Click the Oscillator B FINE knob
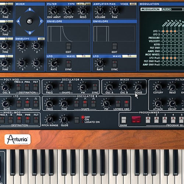 point(64,104)
